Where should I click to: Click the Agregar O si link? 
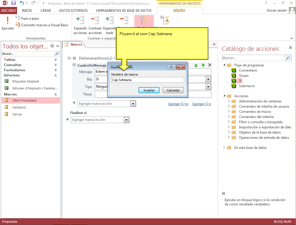[201, 104]
